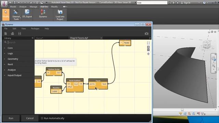Open the Sign In dropdown
This screenshot has width=219, height=123.
click(199, 3)
